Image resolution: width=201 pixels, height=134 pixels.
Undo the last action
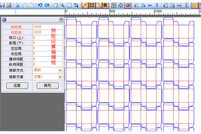40,5
